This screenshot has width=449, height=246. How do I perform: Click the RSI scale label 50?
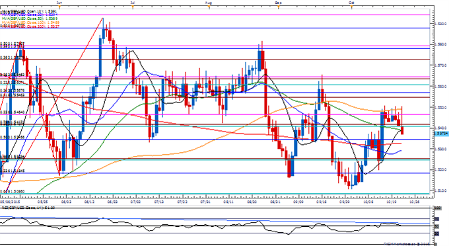(x=437, y=227)
